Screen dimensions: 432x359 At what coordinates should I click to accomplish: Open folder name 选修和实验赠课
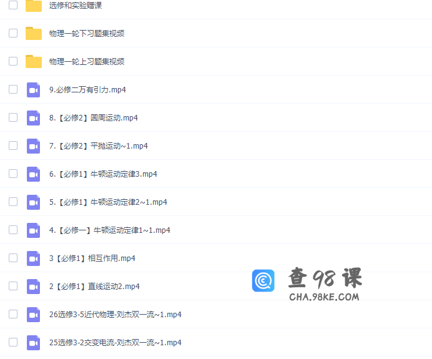[76, 5]
